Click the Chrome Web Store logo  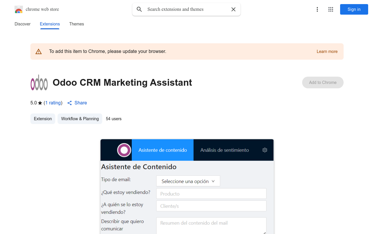click(19, 9)
